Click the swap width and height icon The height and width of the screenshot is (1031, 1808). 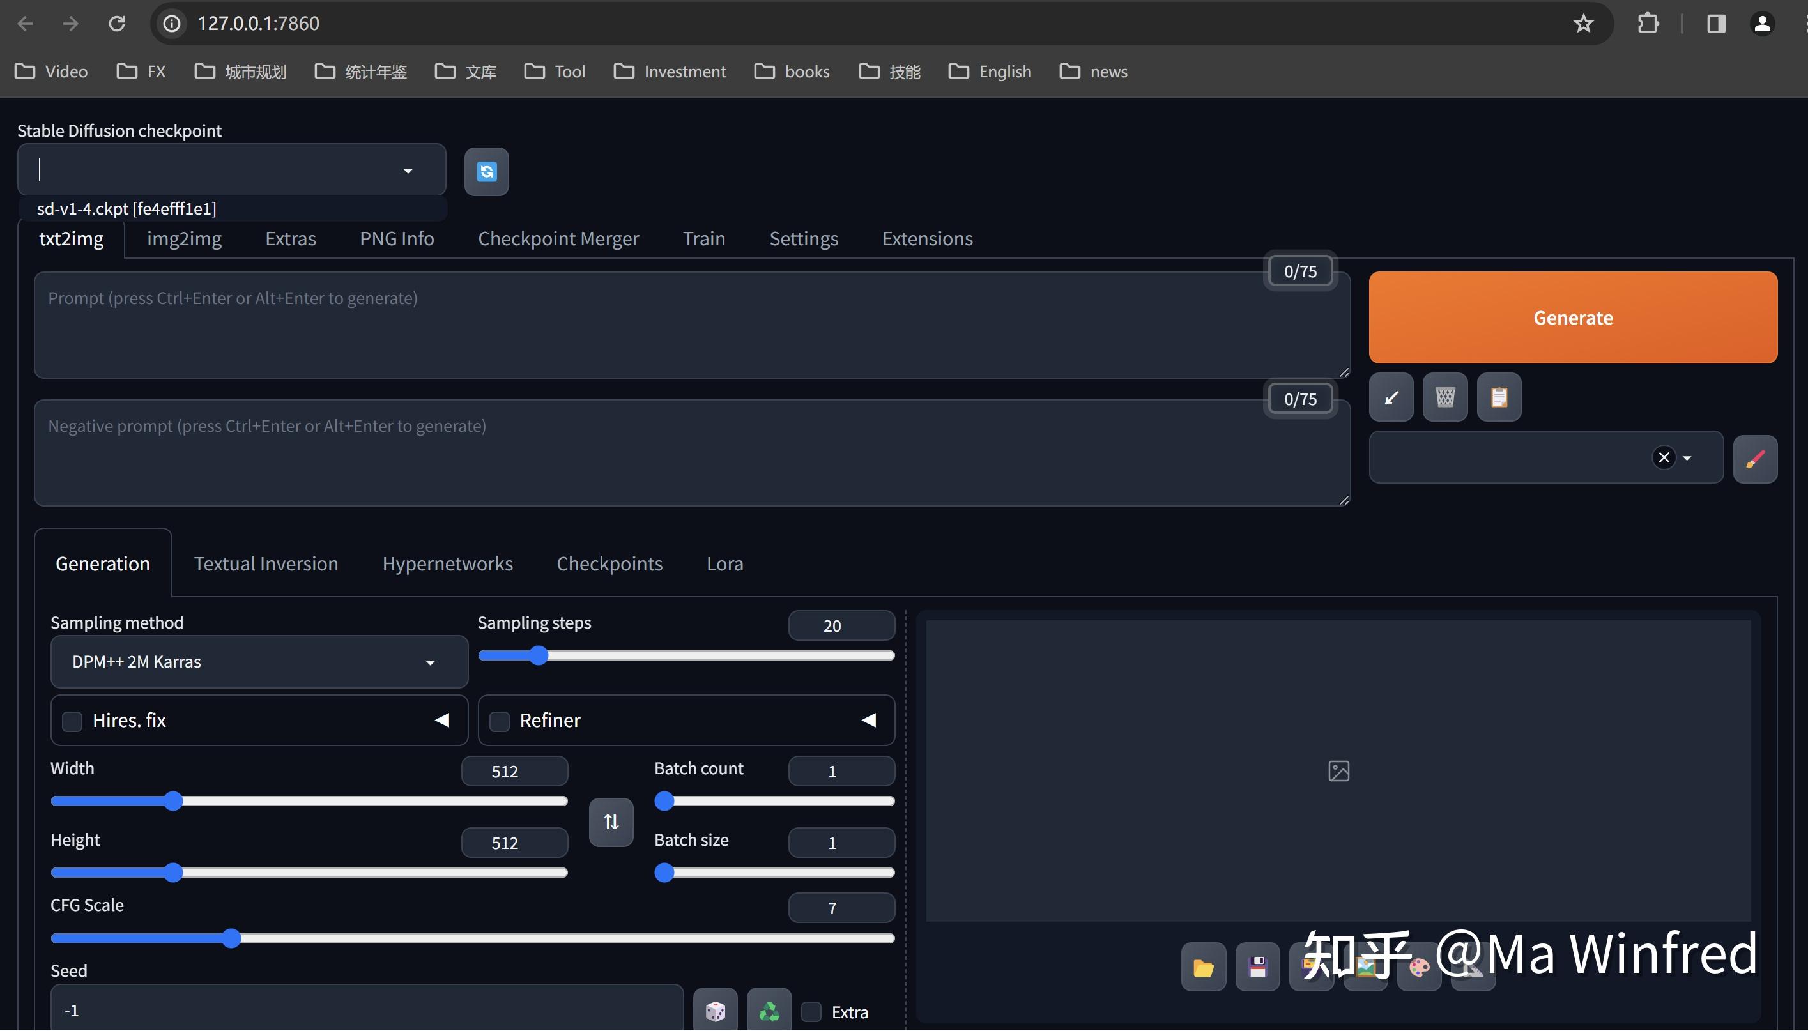611,822
